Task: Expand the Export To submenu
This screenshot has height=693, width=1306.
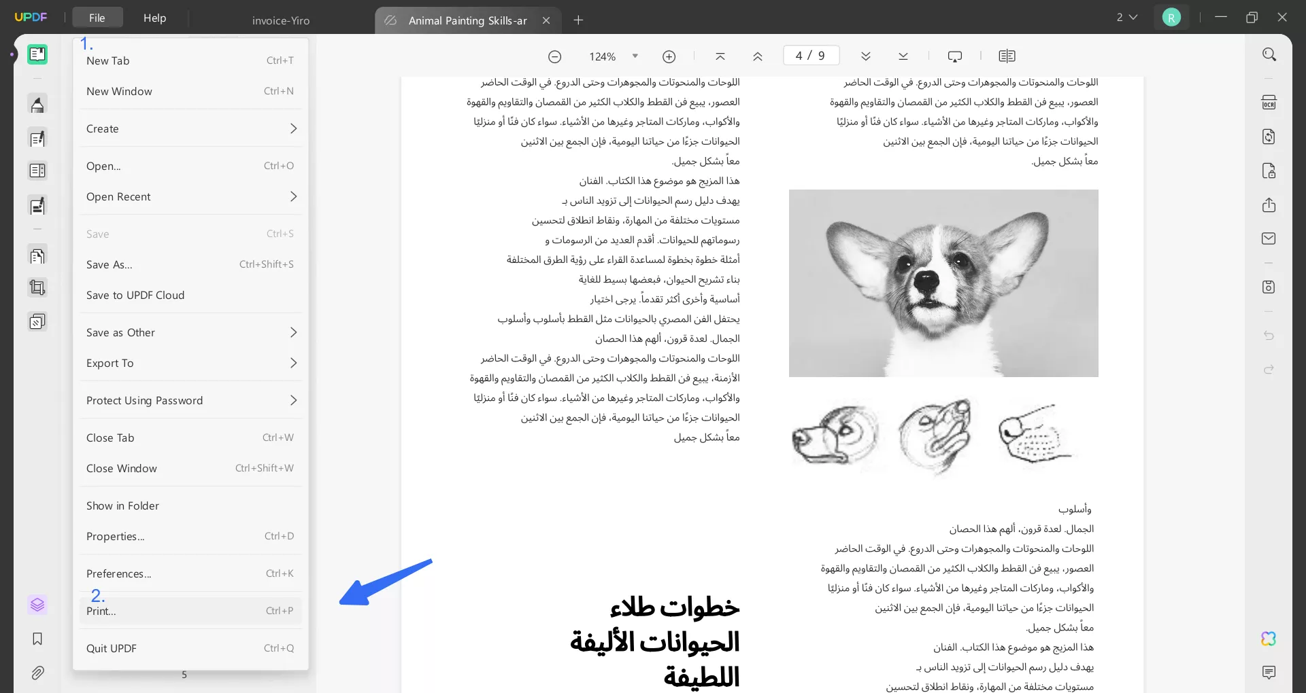Action: pyautogui.click(x=190, y=363)
